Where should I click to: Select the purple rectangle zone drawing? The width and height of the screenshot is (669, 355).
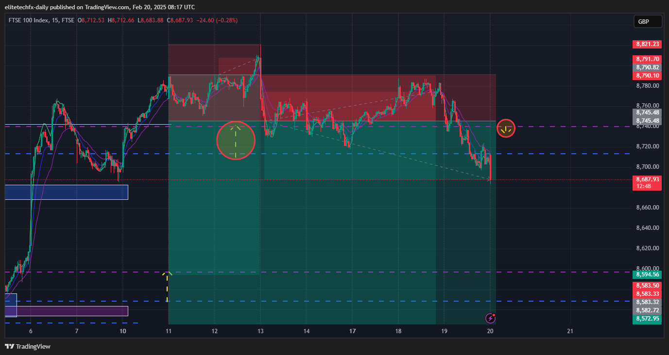[67, 311]
